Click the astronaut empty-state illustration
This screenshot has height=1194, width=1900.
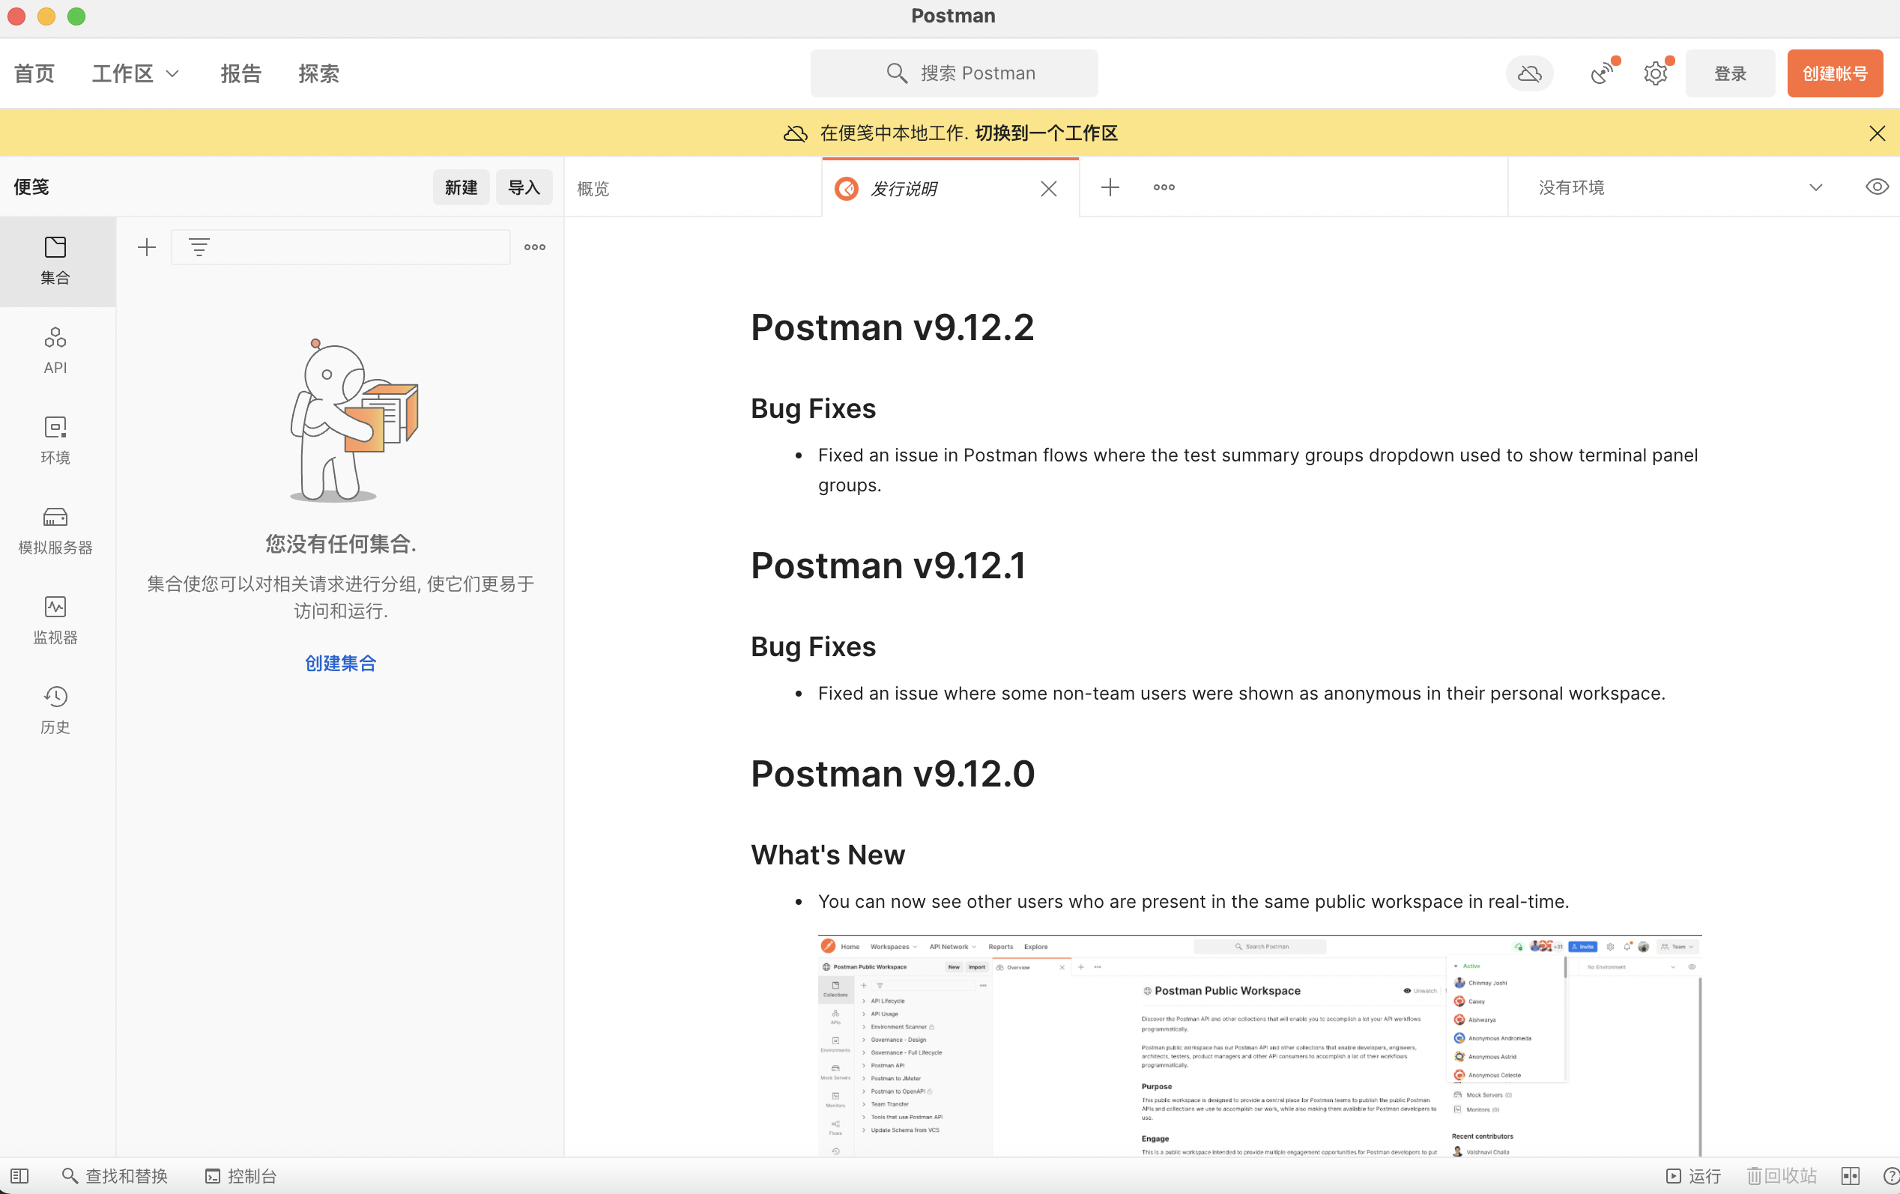click(354, 420)
